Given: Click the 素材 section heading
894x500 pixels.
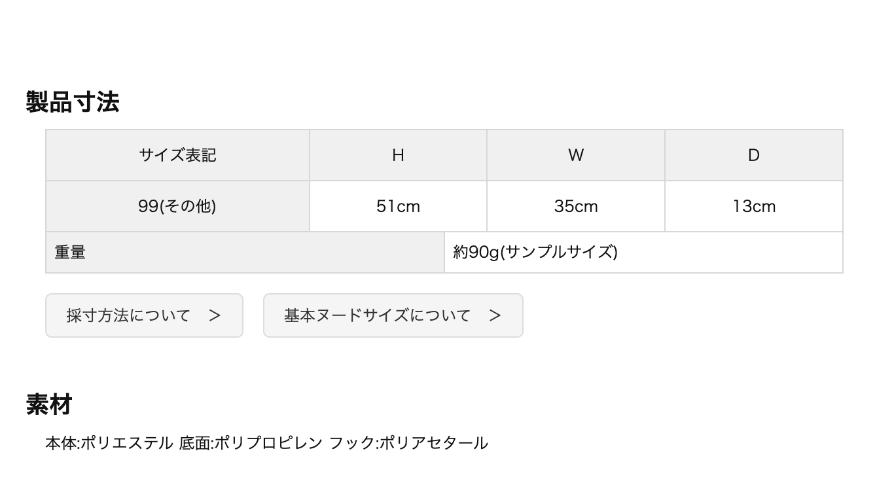Looking at the screenshot, I should coord(49,404).
